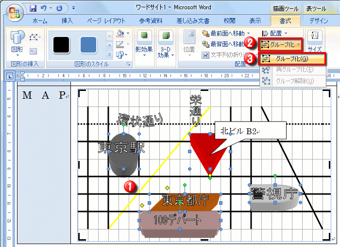Click 最前面へ移動 bring to front
This screenshot has height=247, width=340.
coord(226,34)
